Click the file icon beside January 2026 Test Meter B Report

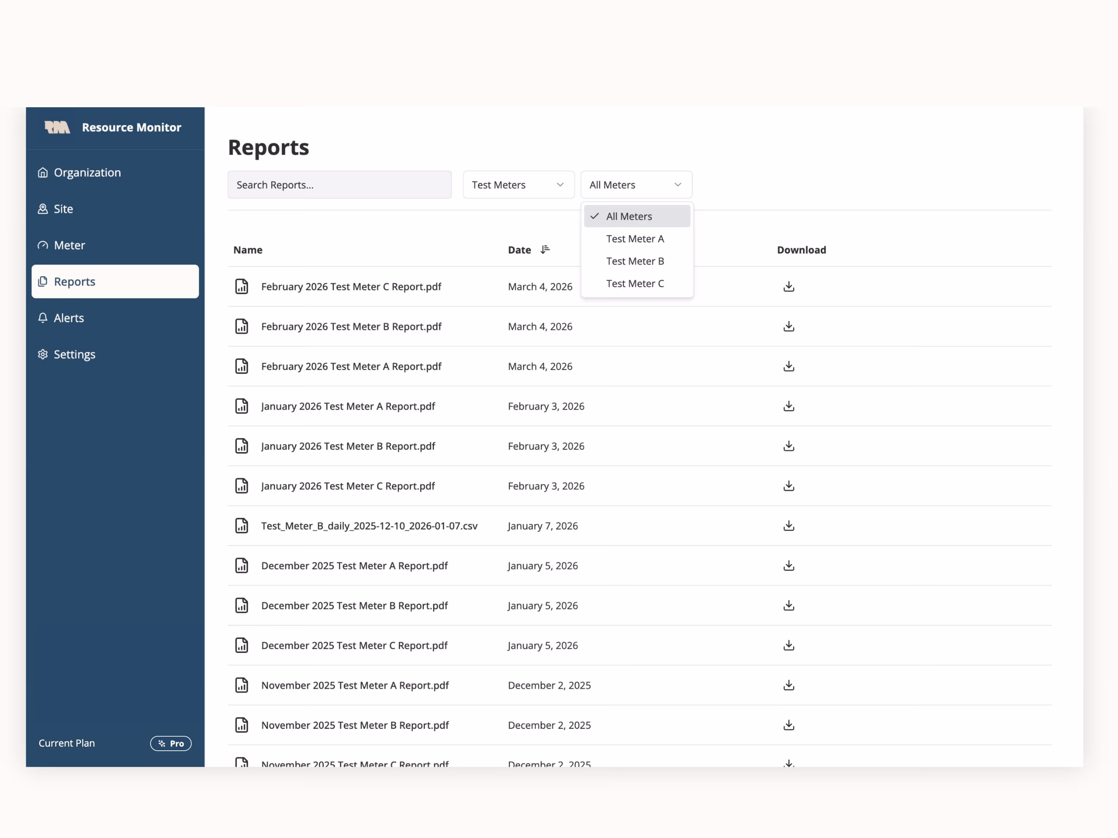coord(241,446)
